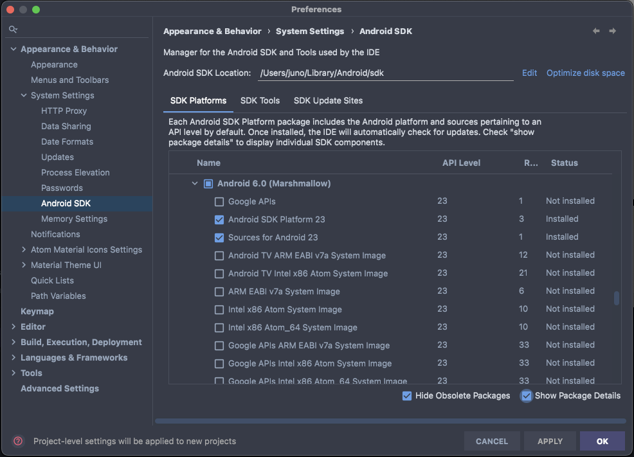
Task: Check ARM EABI v7a System Image checkbox
Action: coord(219,292)
